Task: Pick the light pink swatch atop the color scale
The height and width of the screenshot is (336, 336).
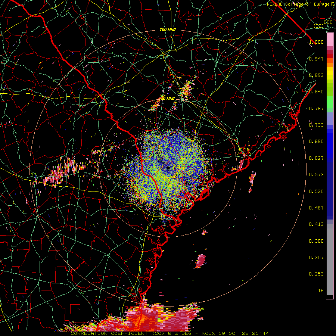Action: (x=330, y=40)
